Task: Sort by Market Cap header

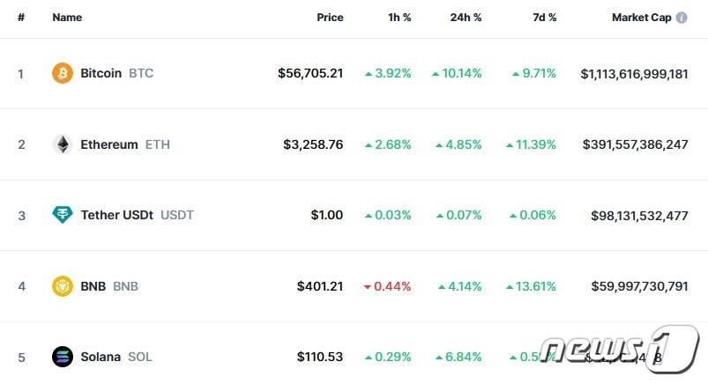Action: (x=641, y=18)
